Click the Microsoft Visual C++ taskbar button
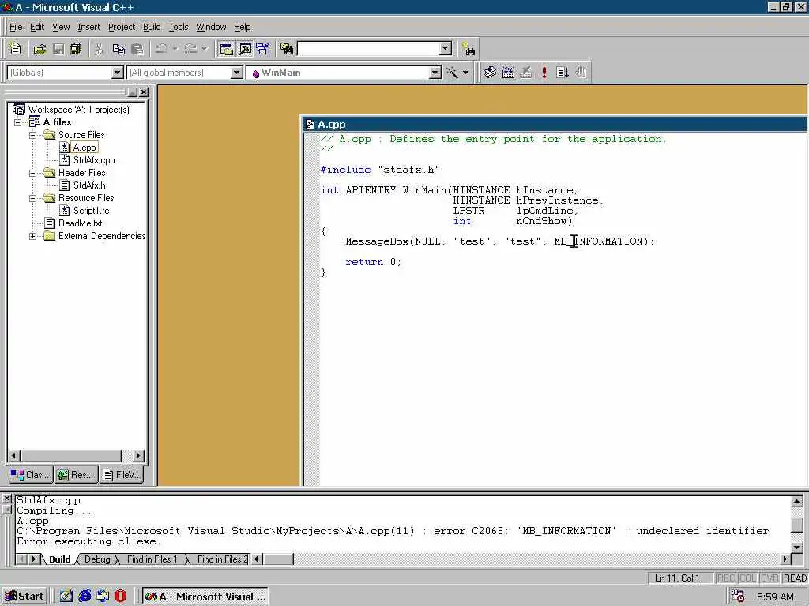 (x=205, y=597)
